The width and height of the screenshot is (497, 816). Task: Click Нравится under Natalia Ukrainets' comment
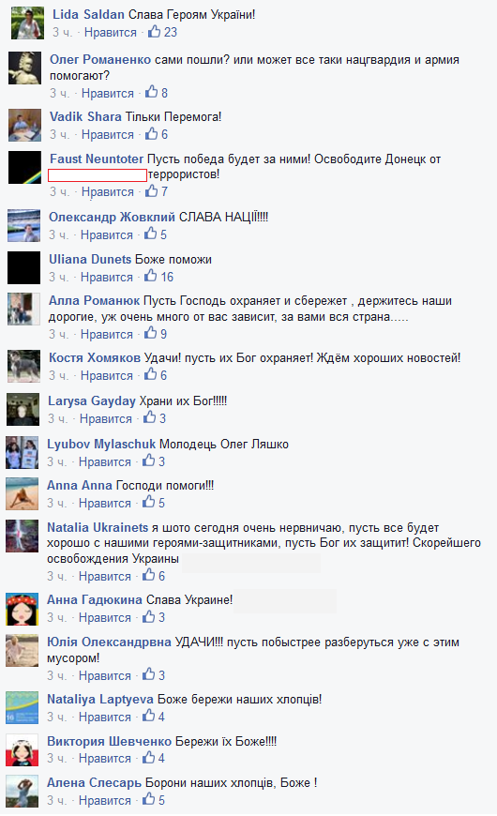click(x=105, y=577)
